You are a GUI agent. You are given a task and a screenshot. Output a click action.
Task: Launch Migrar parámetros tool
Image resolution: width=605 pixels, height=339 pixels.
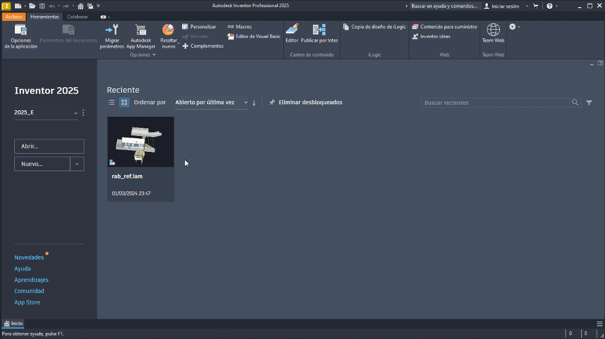click(x=112, y=36)
